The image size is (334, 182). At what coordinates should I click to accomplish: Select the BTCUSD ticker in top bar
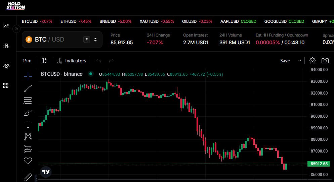click(x=37, y=21)
